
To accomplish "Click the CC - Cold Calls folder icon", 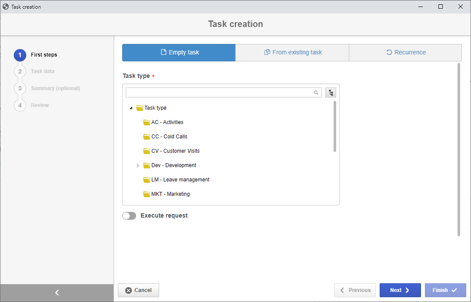I will pyautogui.click(x=147, y=137).
